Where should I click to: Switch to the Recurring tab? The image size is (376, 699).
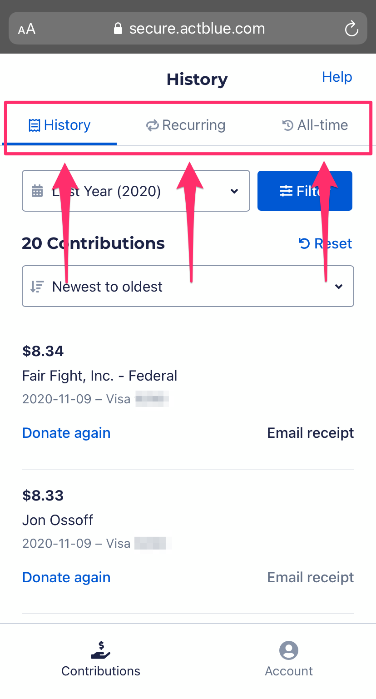pos(185,125)
